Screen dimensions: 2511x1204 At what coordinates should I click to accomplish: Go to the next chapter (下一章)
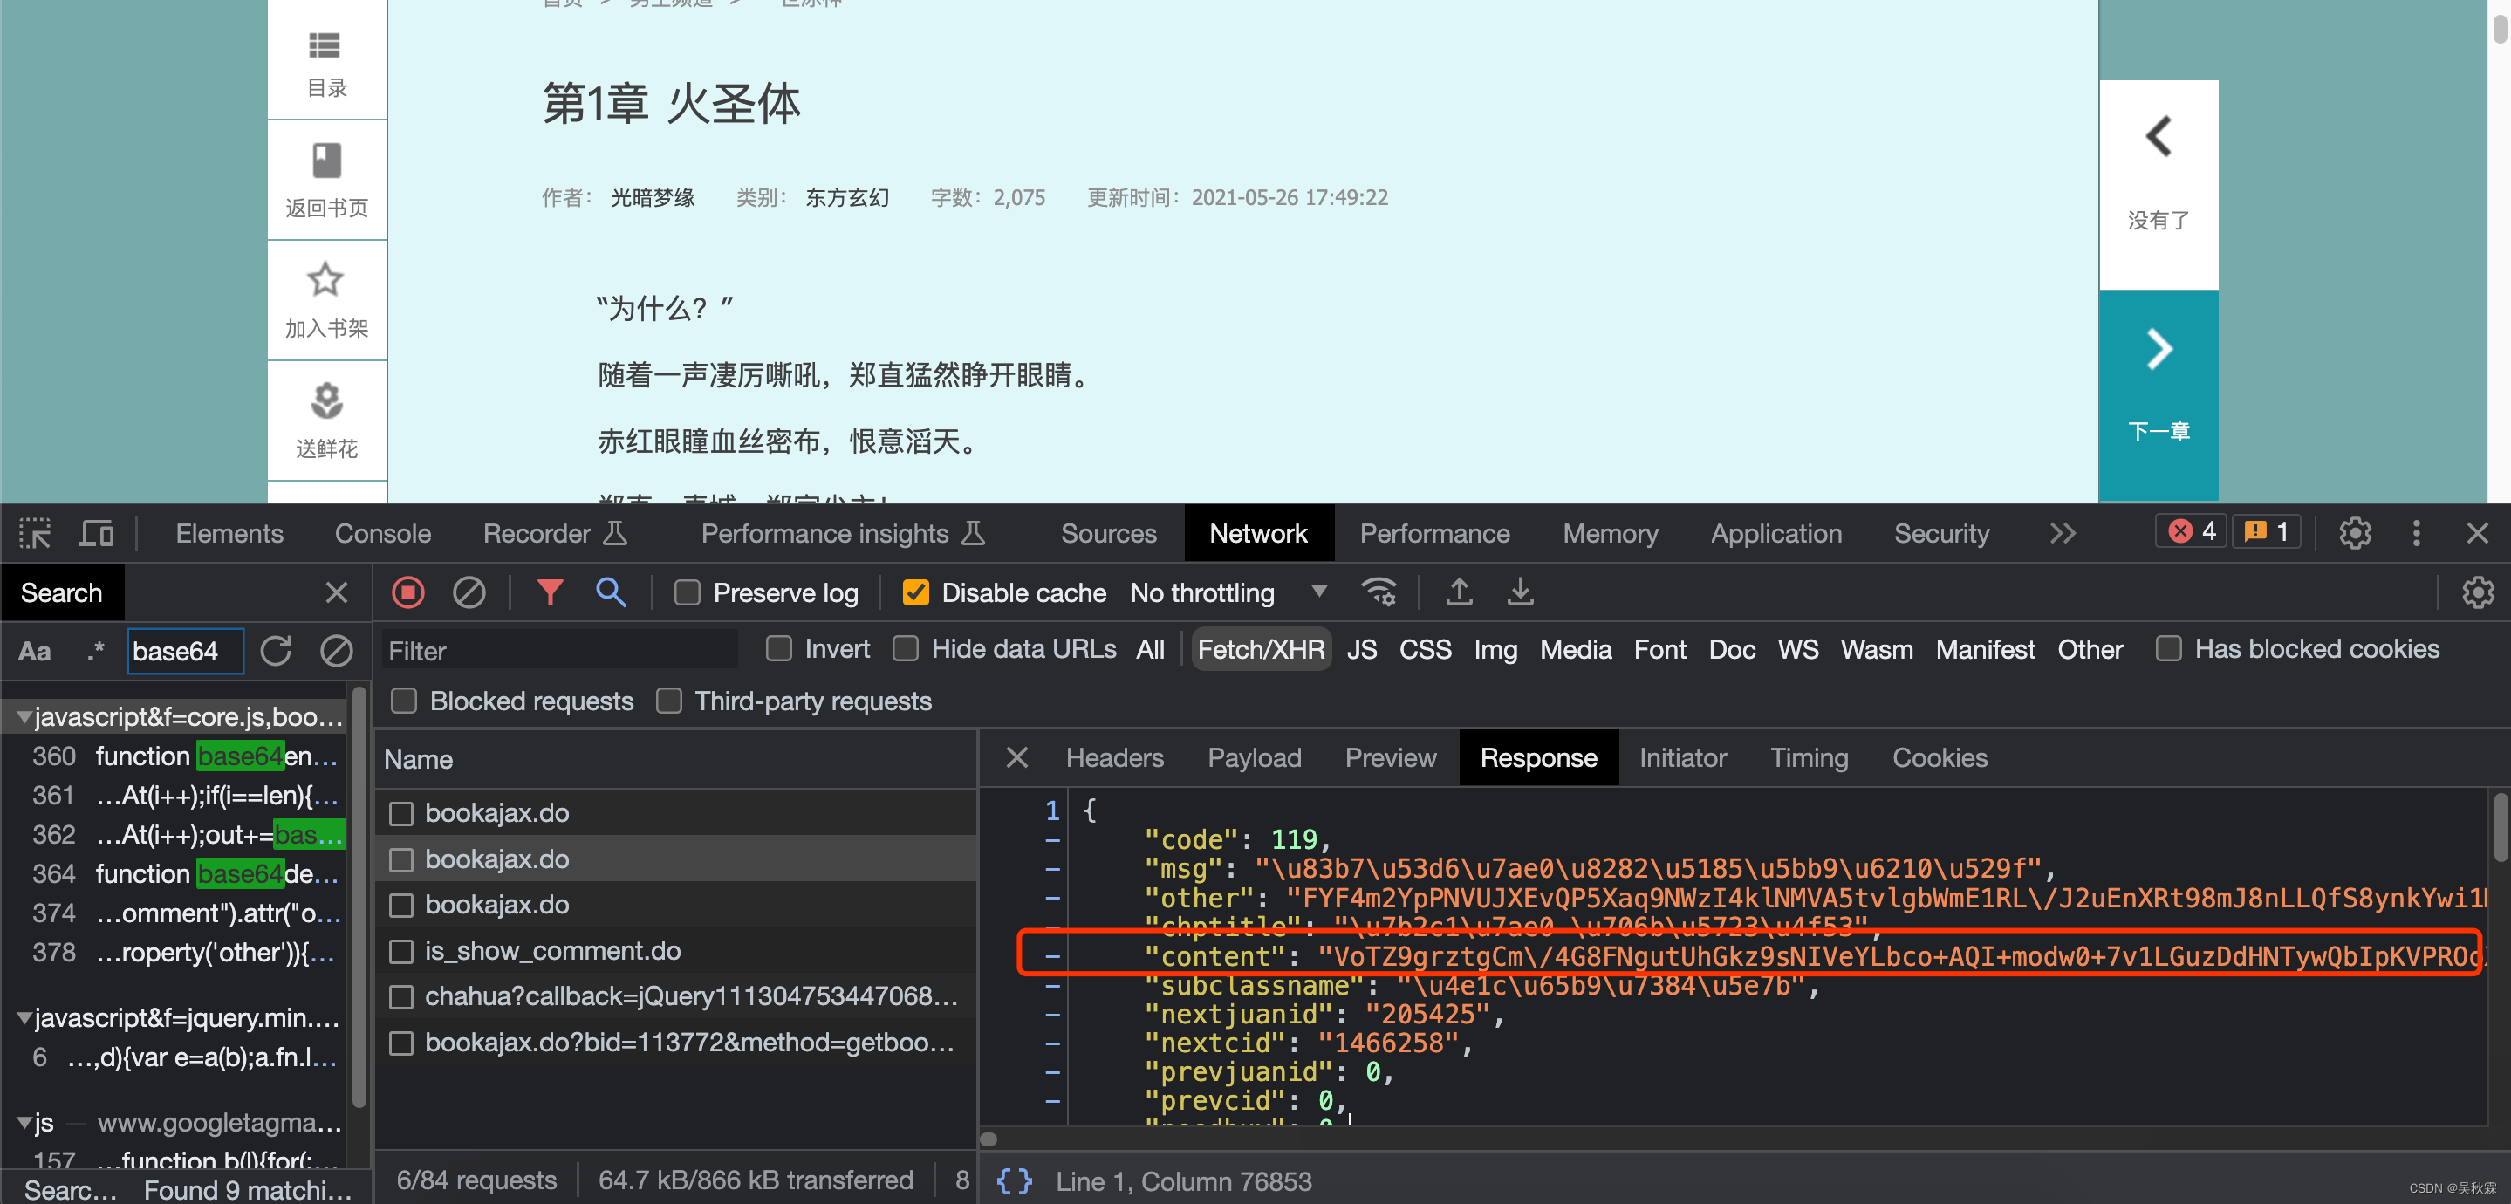point(2159,395)
